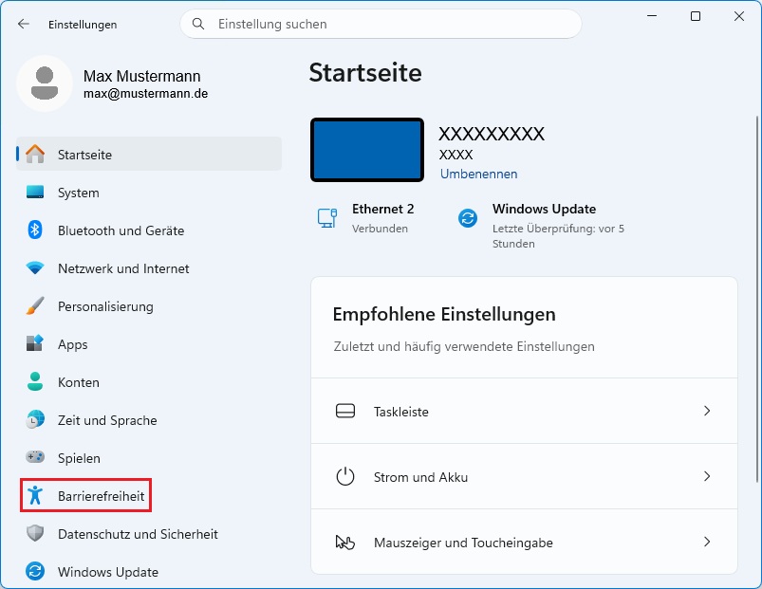
Task: Click the Wi-Fi network icon
Action: tap(35, 267)
